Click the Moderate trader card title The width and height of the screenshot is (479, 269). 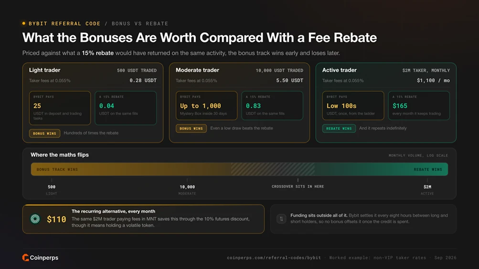click(x=197, y=70)
